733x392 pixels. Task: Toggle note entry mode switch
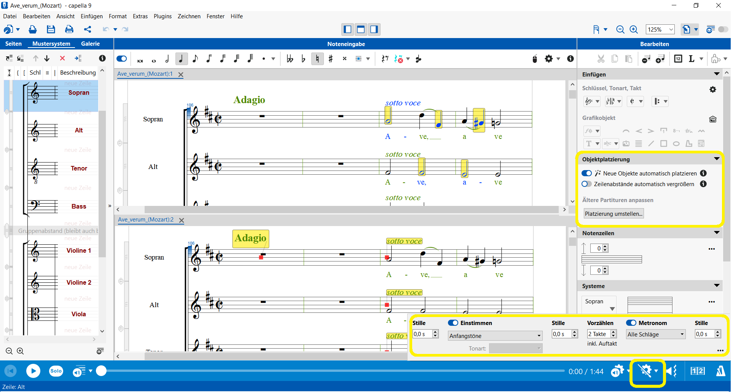click(x=122, y=59)
